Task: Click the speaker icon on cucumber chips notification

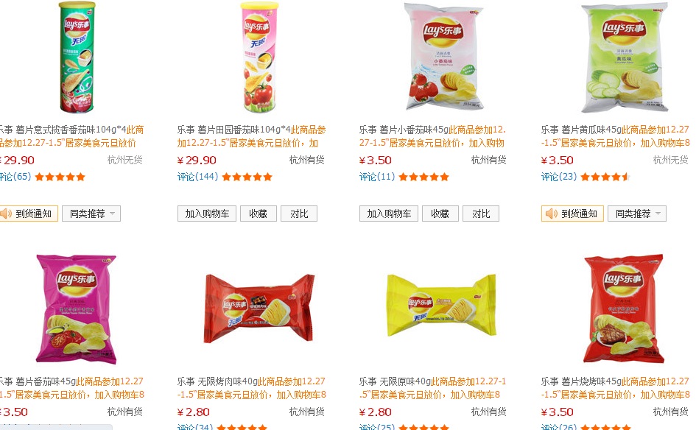Action: (552, 214)
